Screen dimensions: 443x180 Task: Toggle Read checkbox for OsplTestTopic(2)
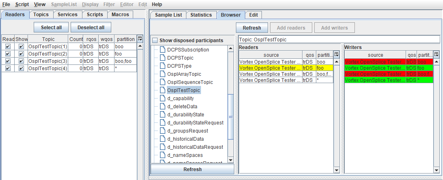click(x=8, y=54)
